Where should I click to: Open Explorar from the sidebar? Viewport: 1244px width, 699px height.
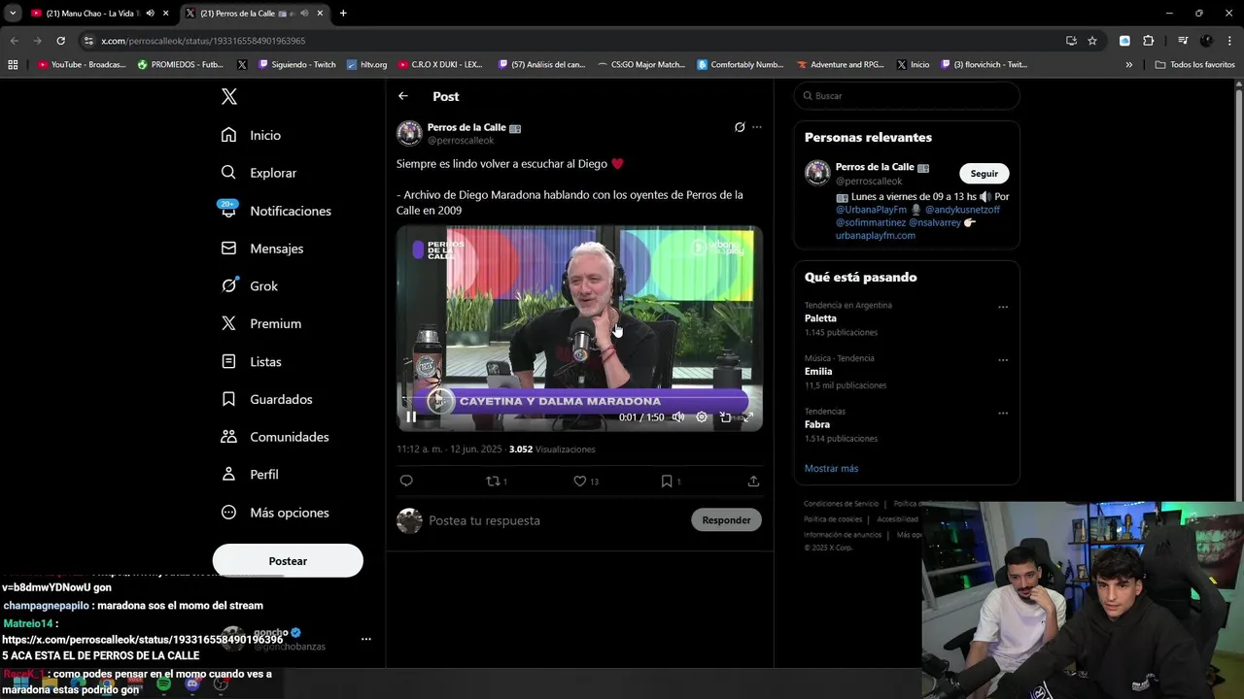click(x=259, y=173)
